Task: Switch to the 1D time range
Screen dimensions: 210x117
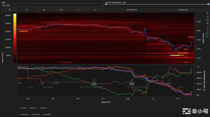Action: [10, 10]
